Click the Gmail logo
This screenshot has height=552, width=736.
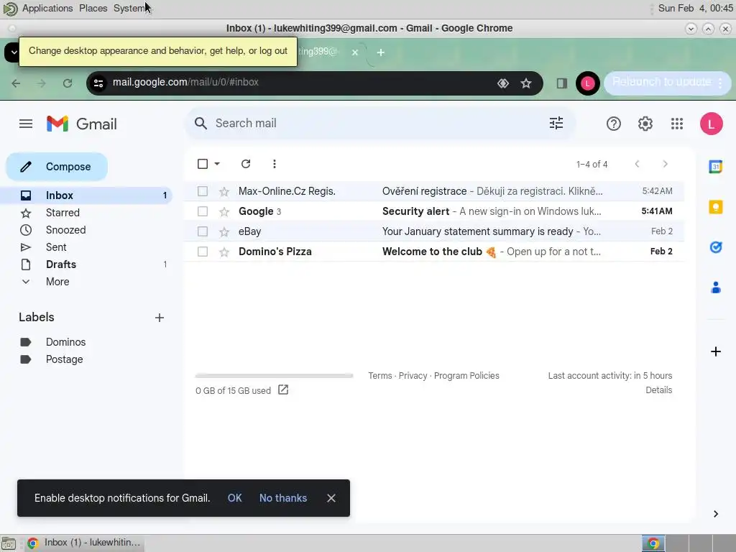coord(82,124)
